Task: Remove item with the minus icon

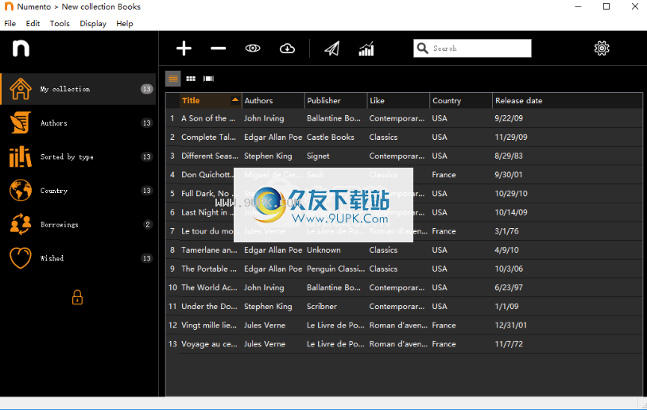Action: pos(218,48)
